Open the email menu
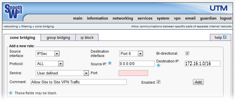 coord(190,18)
